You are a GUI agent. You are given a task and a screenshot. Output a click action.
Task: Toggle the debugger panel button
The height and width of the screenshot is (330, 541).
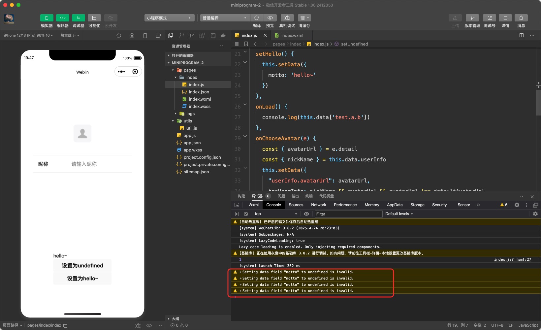79,18
